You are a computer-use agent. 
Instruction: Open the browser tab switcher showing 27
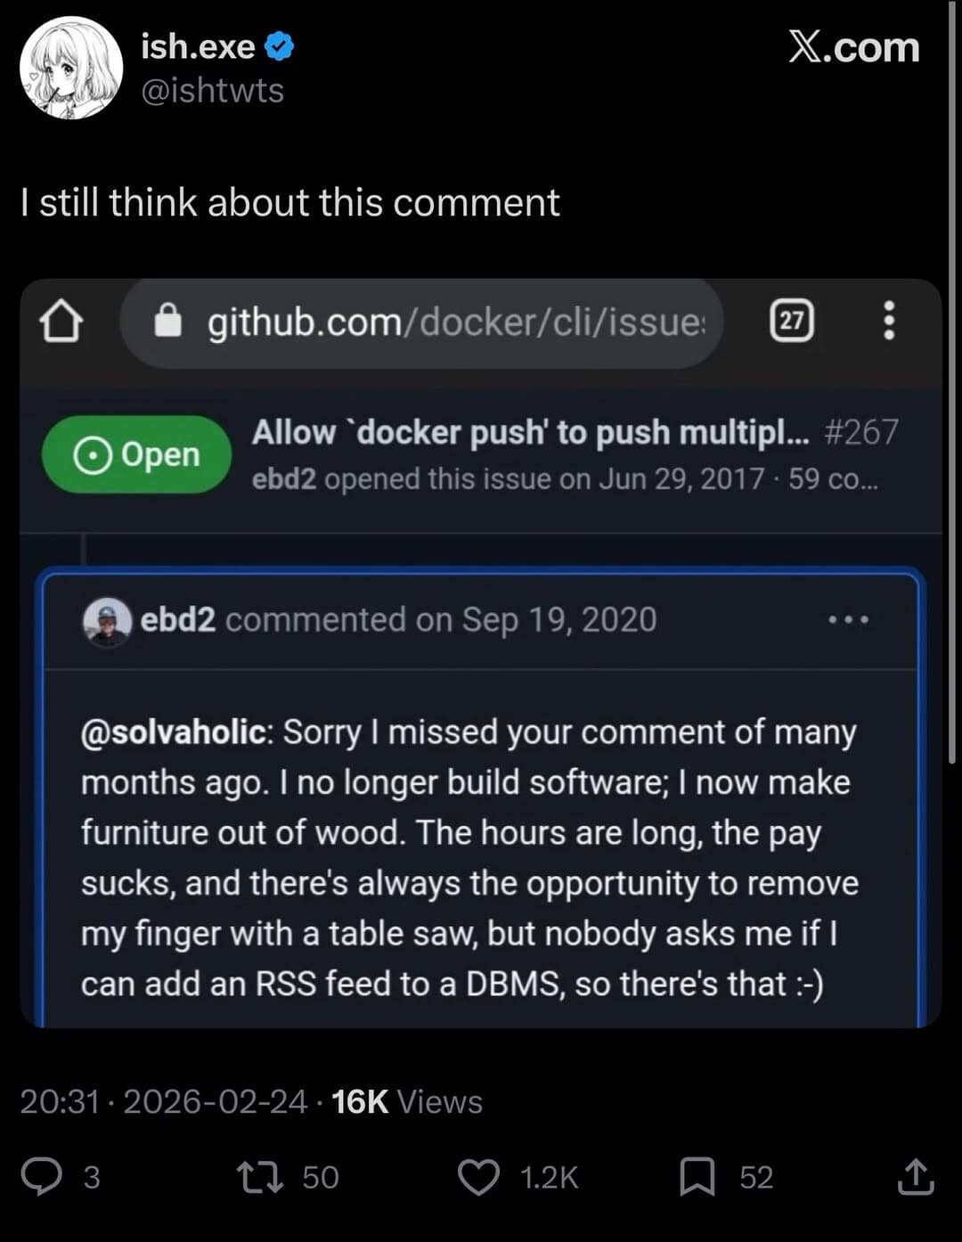click(791, 321)
